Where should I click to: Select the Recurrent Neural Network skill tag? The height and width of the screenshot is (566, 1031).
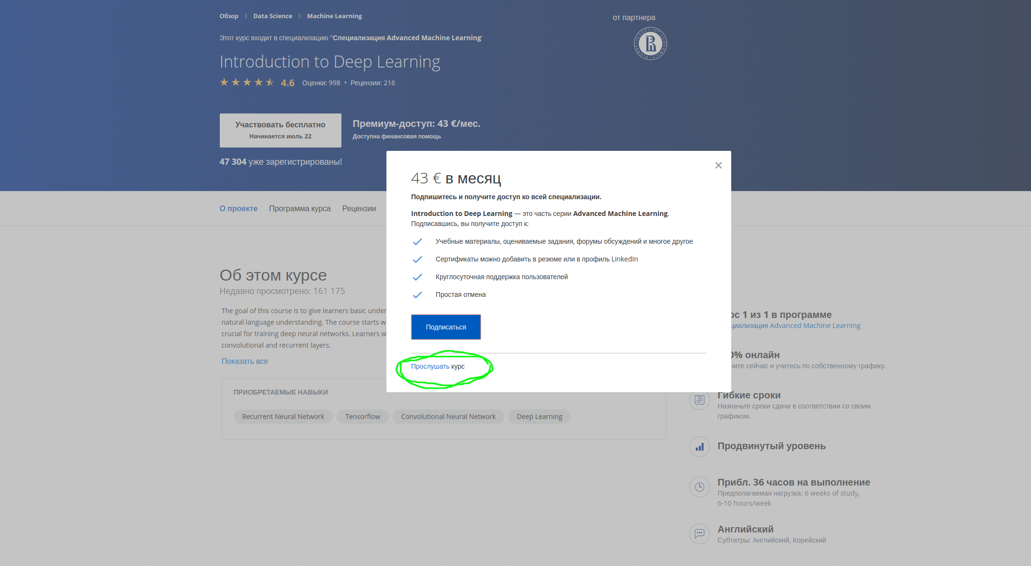(x=283, y=417)
